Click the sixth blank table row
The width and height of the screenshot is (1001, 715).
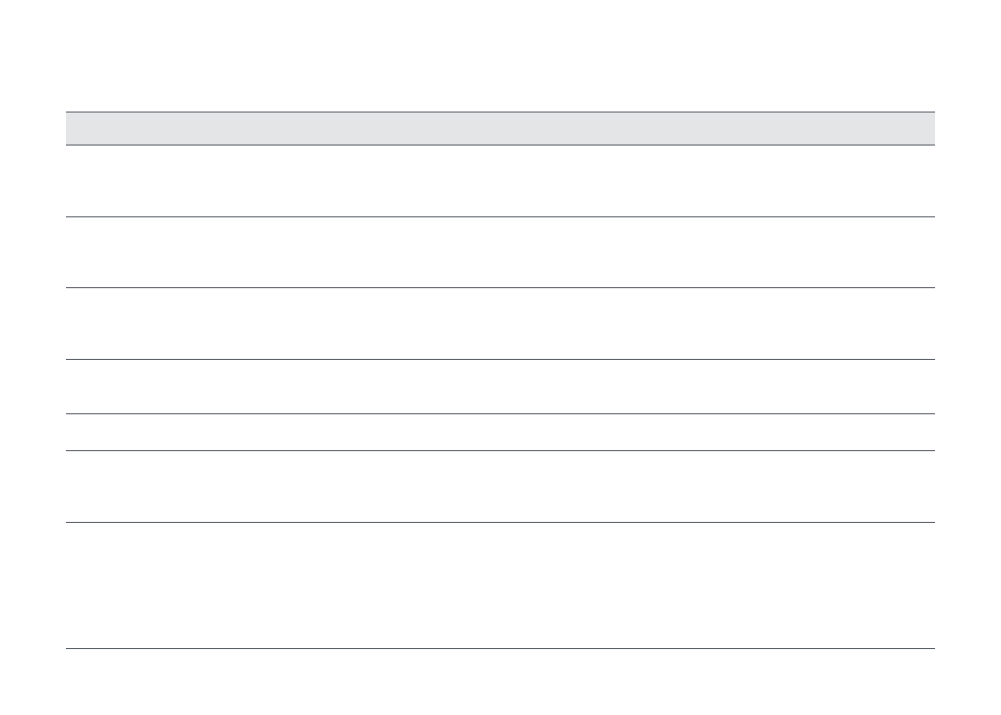tap(500, 486)
